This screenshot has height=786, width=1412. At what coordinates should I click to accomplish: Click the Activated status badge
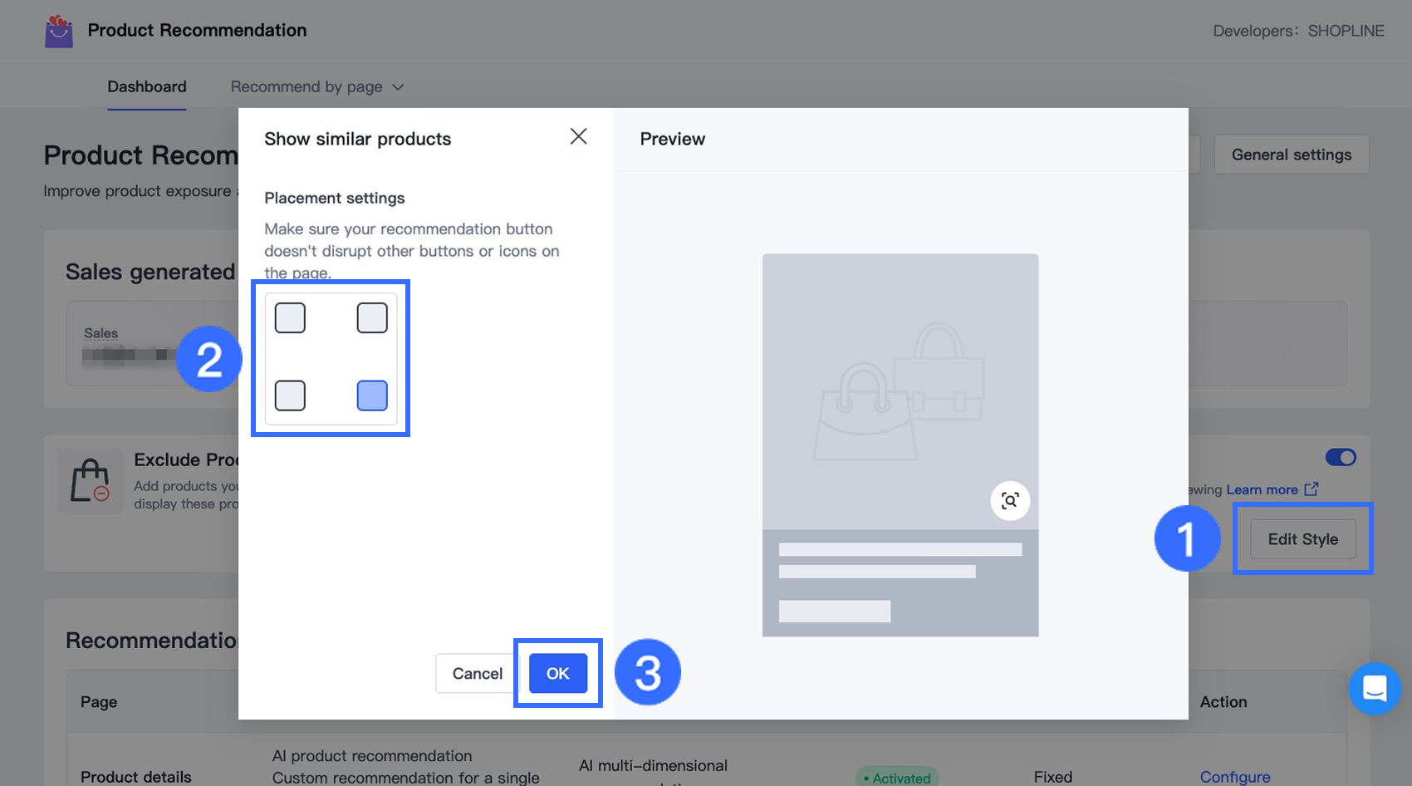[897, 778]
